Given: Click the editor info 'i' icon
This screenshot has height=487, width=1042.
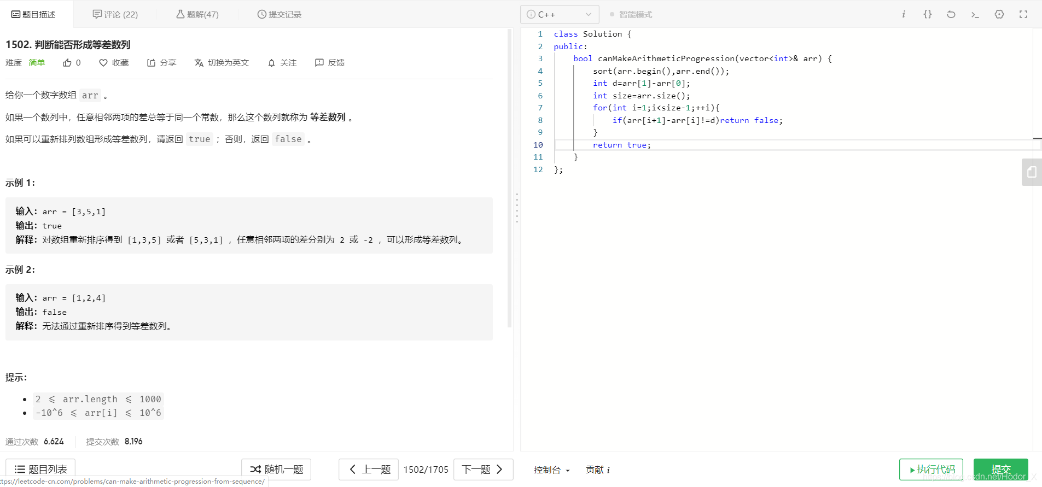Looking at the screenshot, I should tap(904, 14).
